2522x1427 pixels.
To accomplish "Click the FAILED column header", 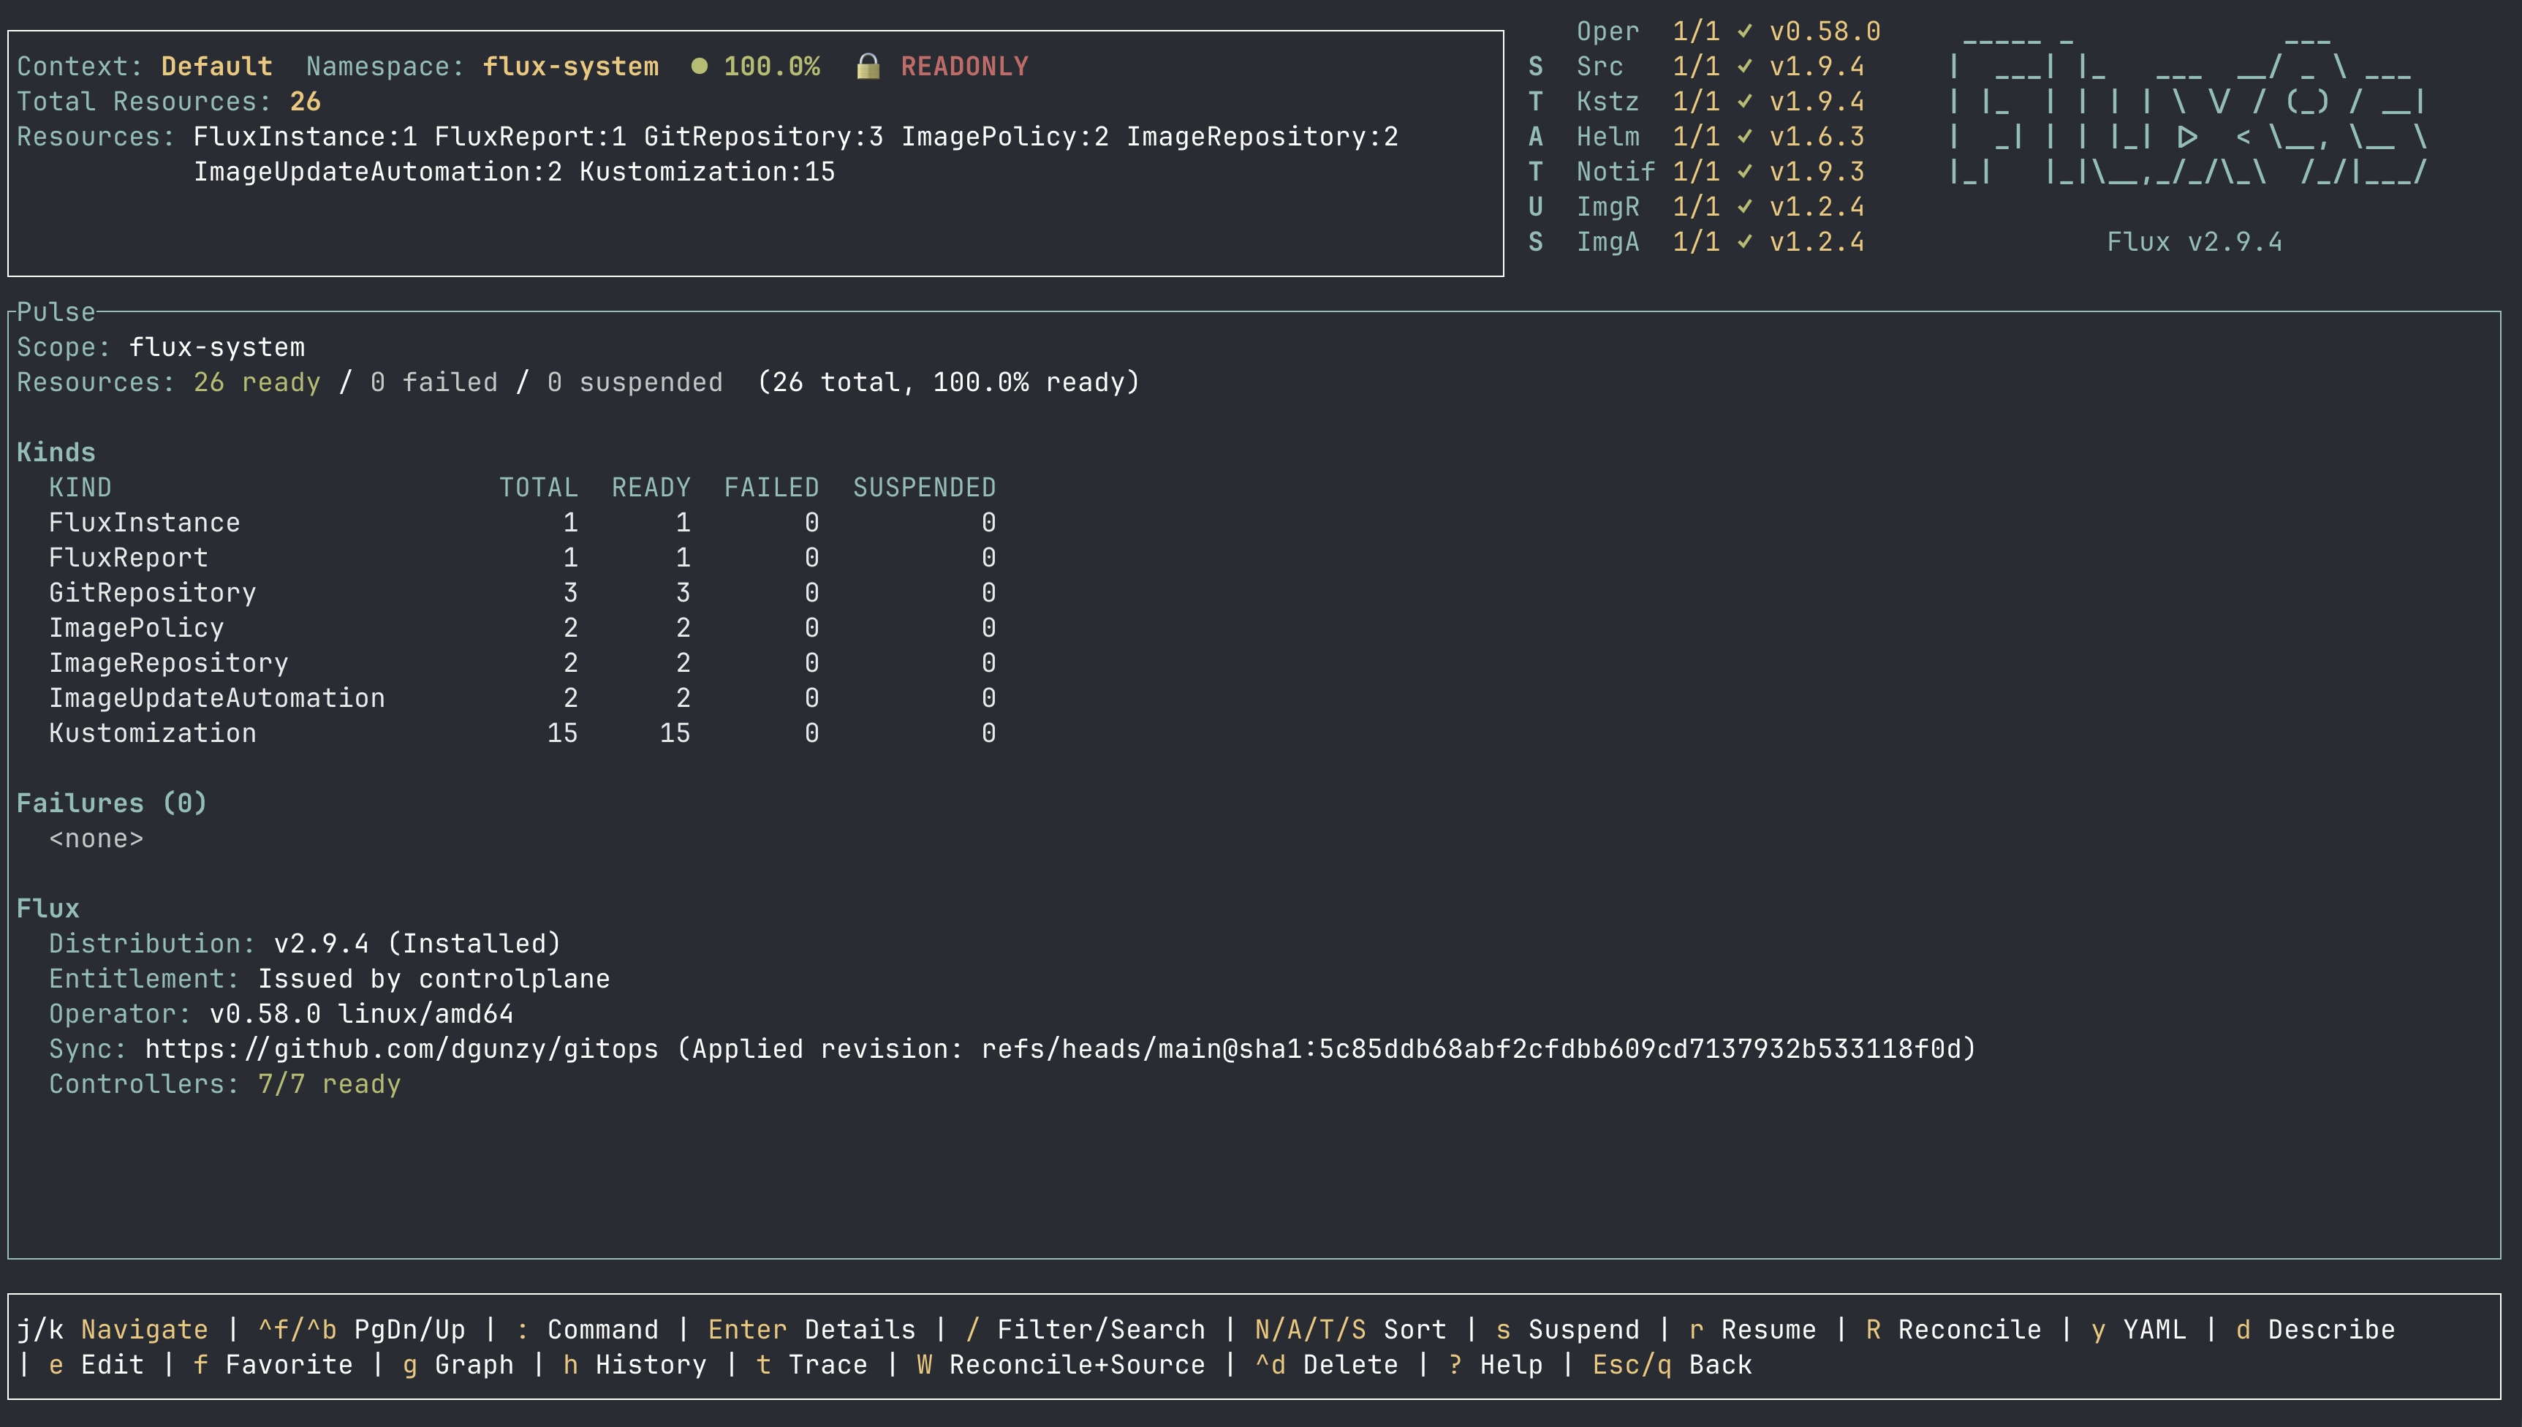I will tap(772, 488).
